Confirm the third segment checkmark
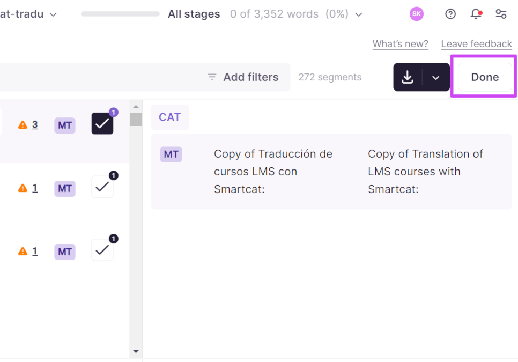 102,250
